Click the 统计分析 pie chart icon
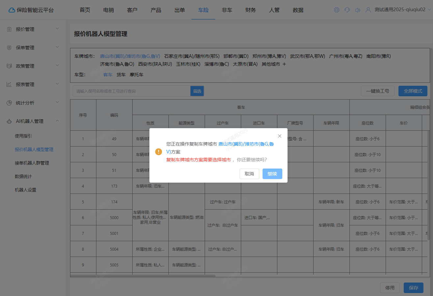Viewport: 433px width, 296px height. point(9,103)
